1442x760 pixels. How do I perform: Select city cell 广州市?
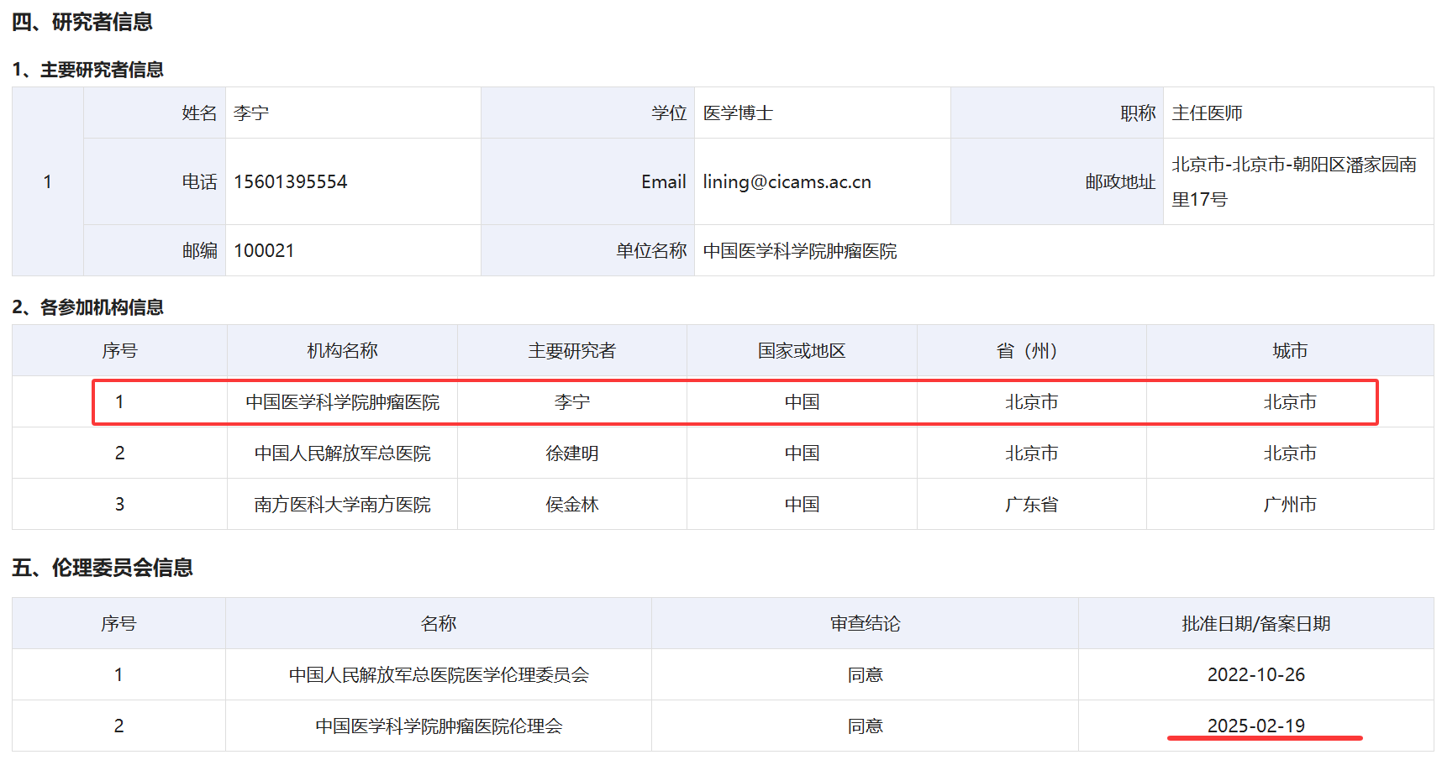tap(1290, 504)
